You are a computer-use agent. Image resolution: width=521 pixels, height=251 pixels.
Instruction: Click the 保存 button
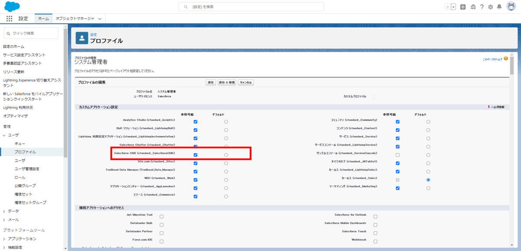point(211,82)
